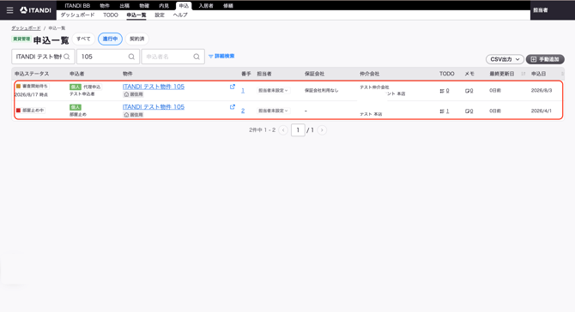Open the 担当者 menu in the top-right corner
The height and width of the screenshot is (312, 575).
[x=541, y=10]
